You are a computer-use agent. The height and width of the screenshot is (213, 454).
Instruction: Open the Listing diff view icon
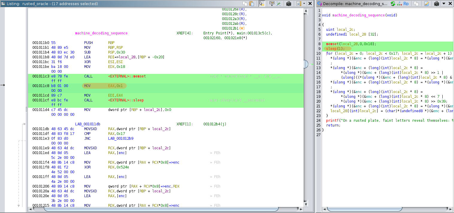279,4
